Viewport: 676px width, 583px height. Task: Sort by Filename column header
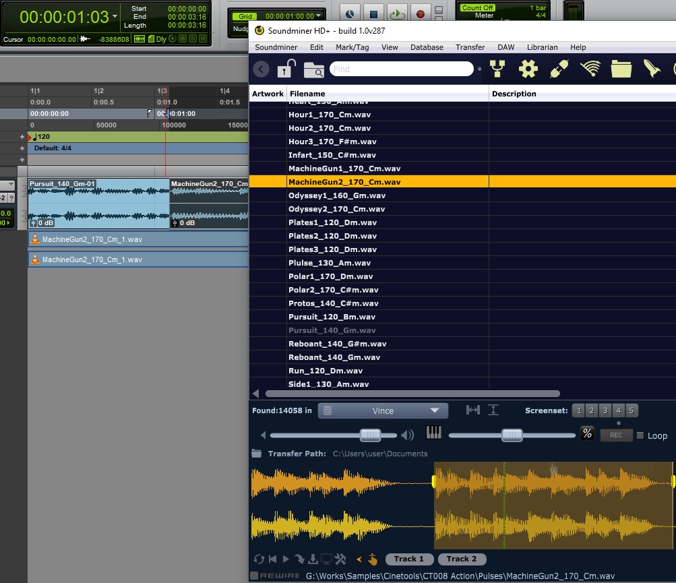click(x=388, y=94)
